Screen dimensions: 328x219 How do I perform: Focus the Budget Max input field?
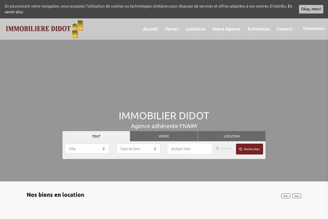click(x=190, y=148)
